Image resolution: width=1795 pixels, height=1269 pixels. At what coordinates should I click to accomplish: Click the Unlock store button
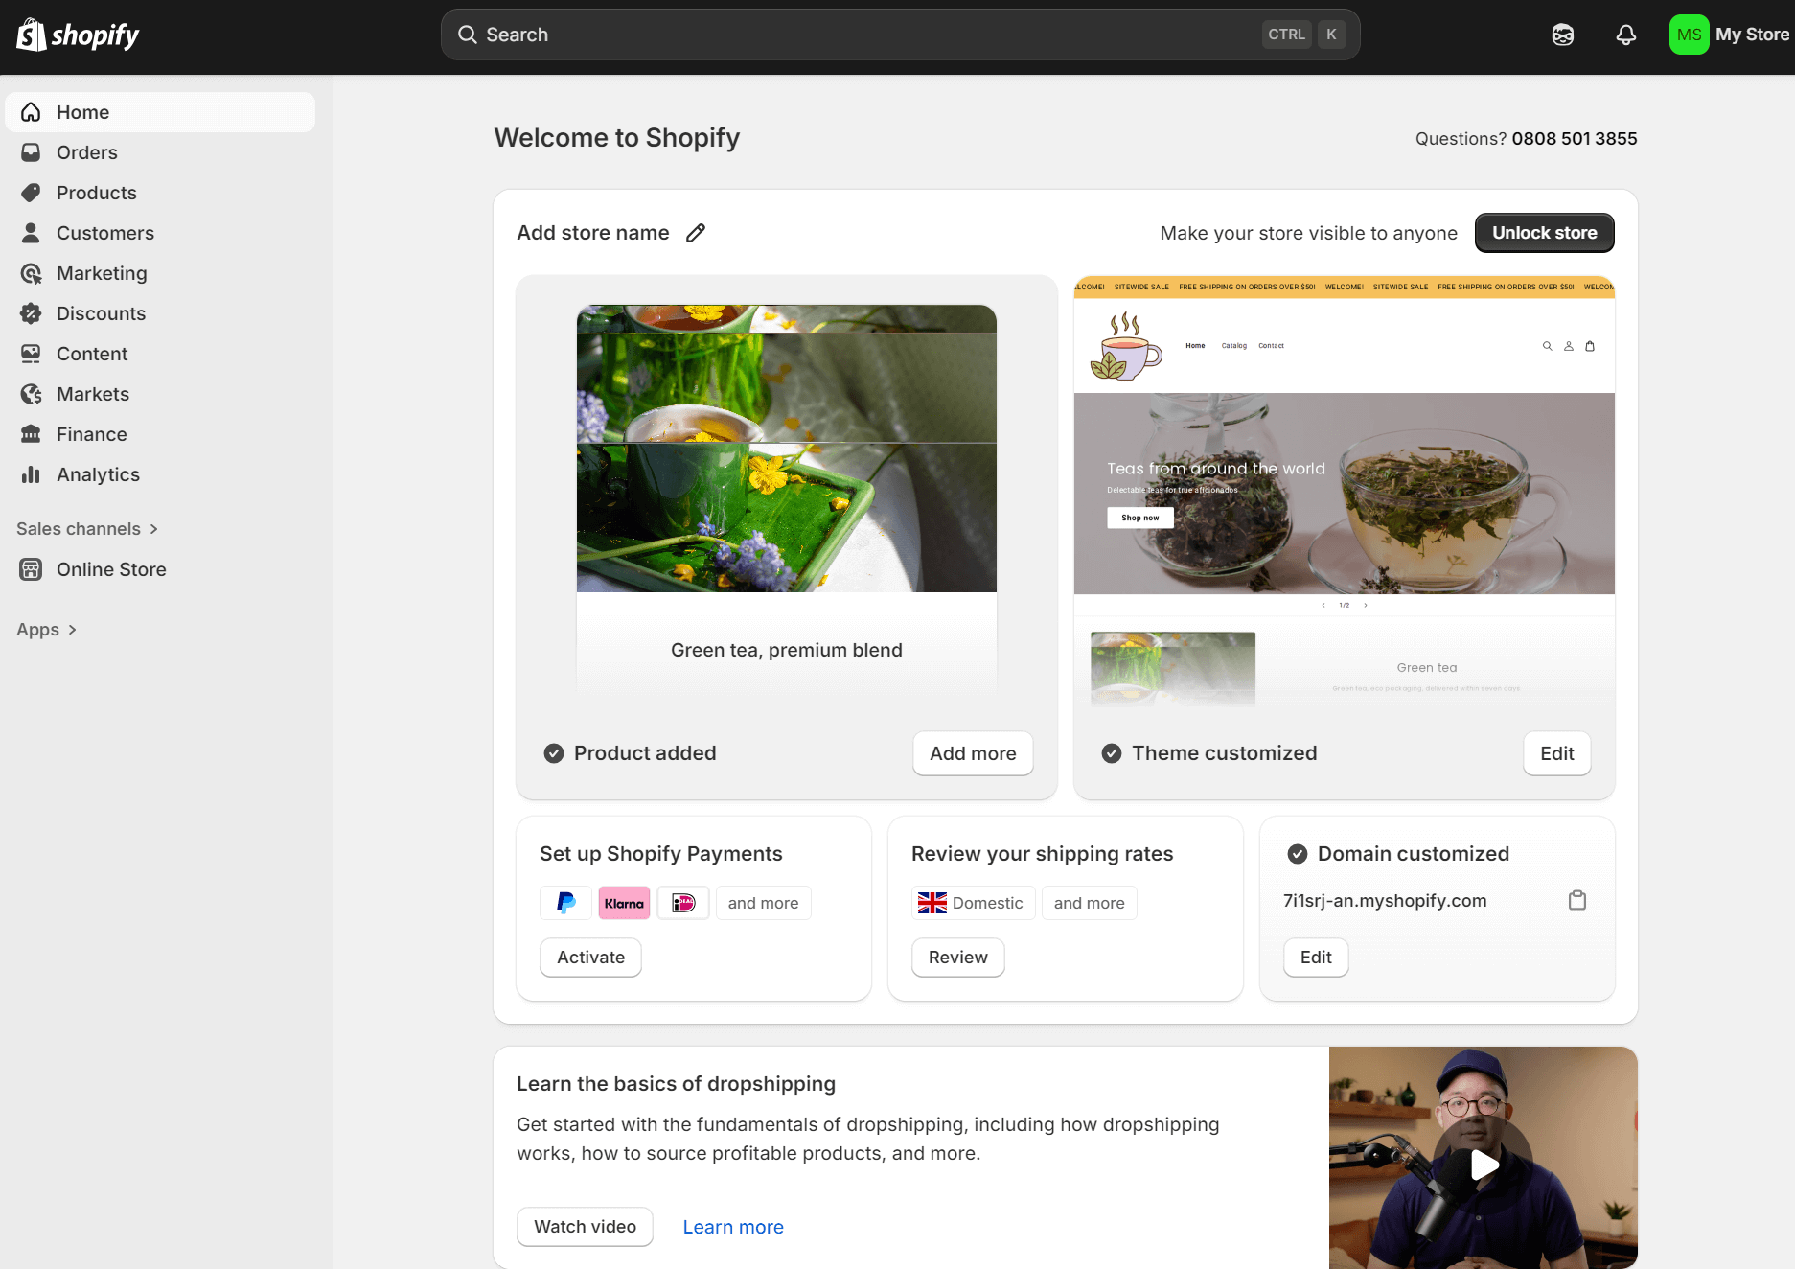(1544, 233)
